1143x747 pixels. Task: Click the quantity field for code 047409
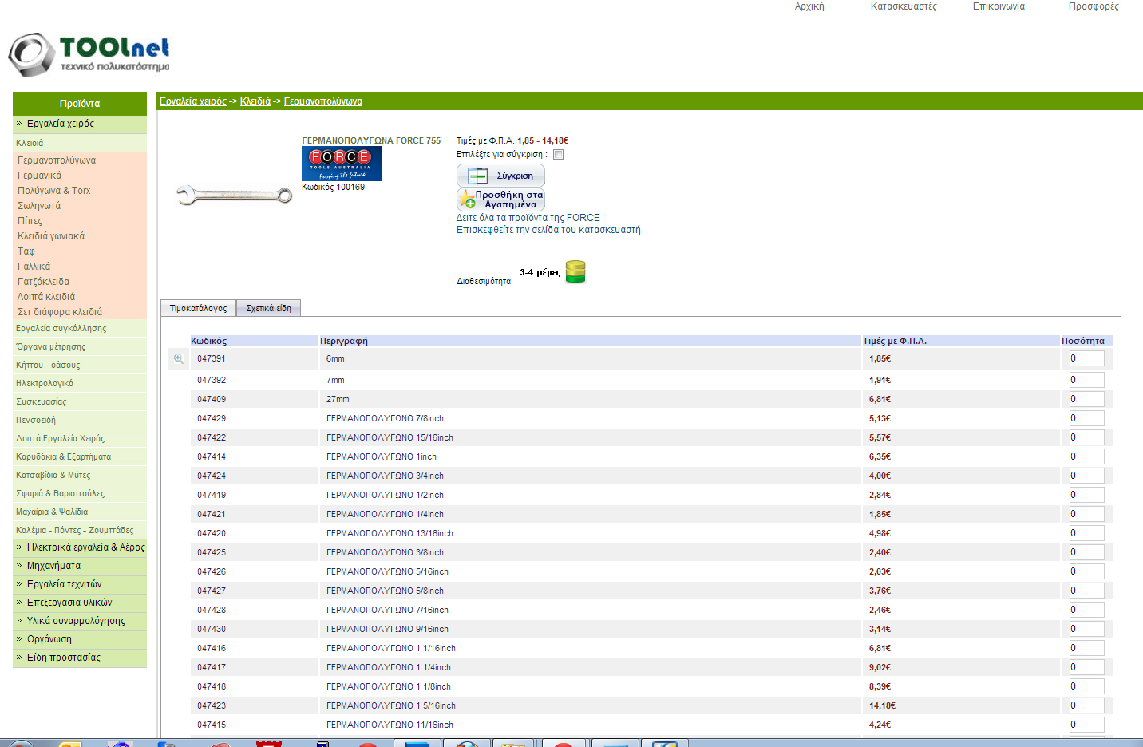point(1086,399)
